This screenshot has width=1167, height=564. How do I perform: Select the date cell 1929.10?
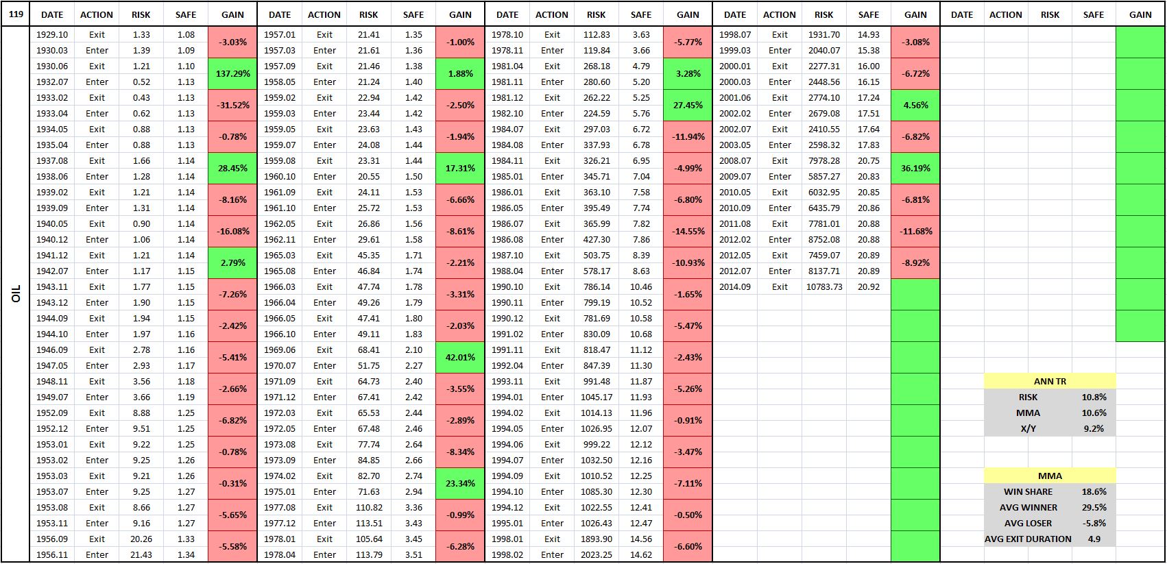(52, 34)
